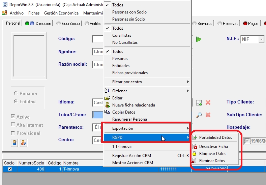Choose Personas sin Socio filter option
This screenshot has width=266, height=185.
[x=128, y=19]
